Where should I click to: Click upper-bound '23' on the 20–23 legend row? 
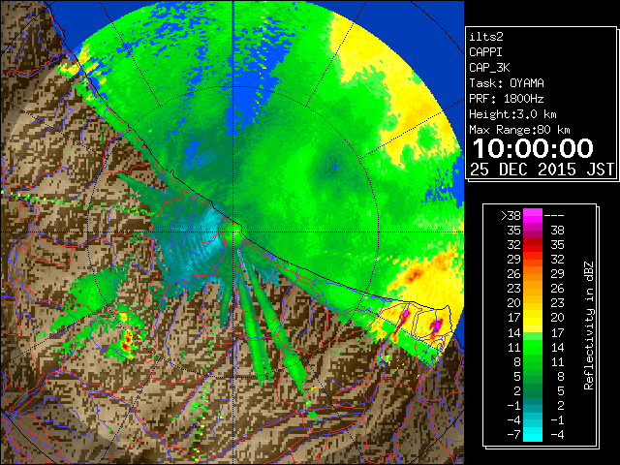558,303
